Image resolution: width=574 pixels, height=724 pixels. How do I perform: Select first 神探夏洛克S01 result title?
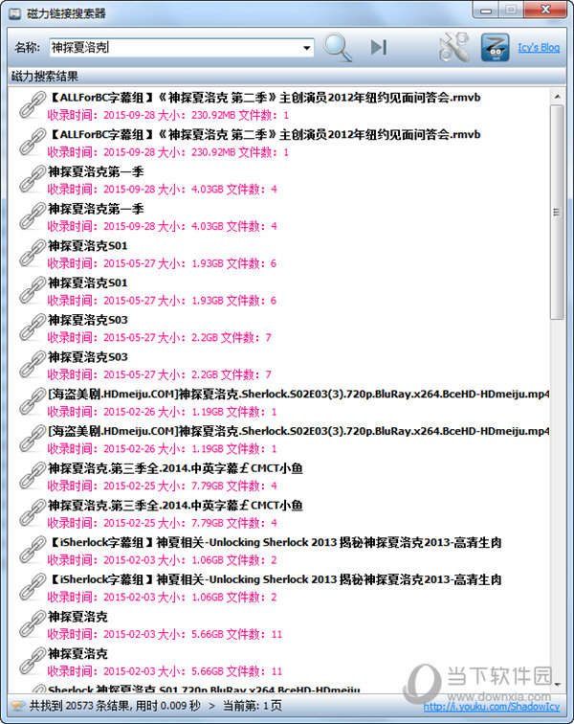click(x=88, y=245)
